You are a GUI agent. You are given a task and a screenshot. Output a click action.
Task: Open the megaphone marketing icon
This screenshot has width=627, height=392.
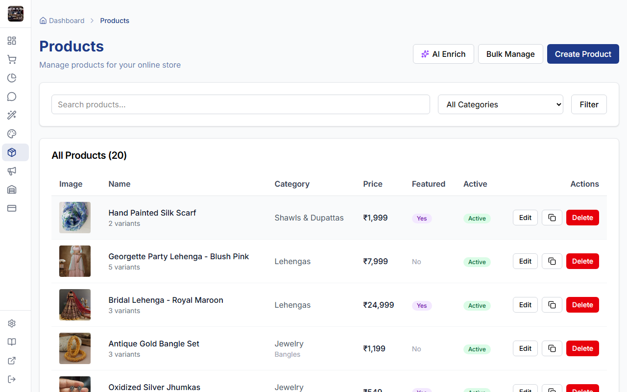click(x=12, y=171)
